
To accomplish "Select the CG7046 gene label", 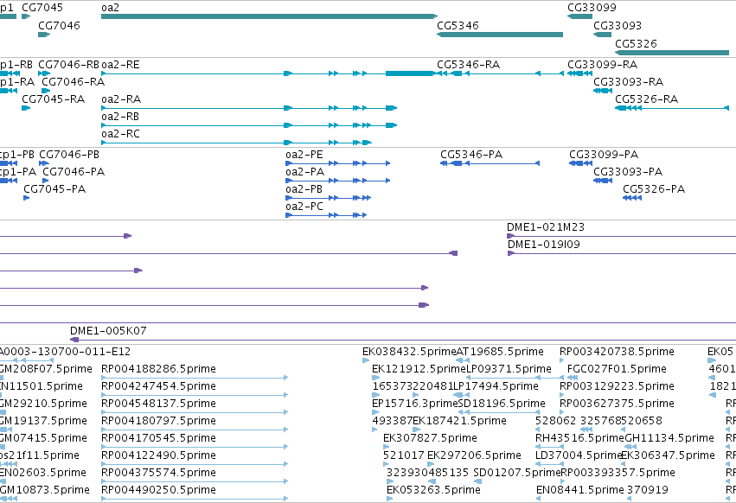I will (59, 25).
